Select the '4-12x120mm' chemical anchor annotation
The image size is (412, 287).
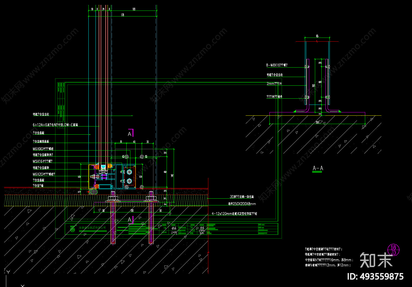234,214
